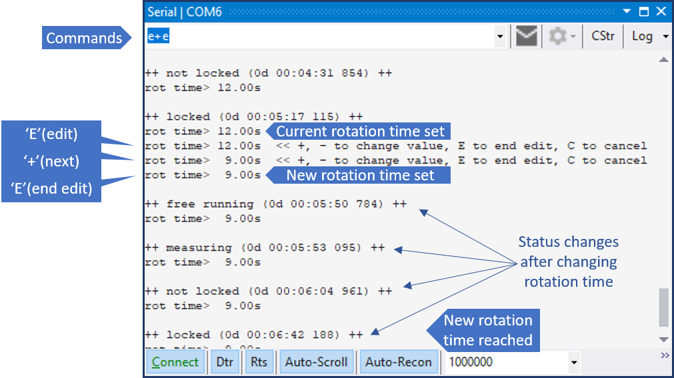Click '++ locked (0d 00:05:17 115)' line

tap(253, 116)
